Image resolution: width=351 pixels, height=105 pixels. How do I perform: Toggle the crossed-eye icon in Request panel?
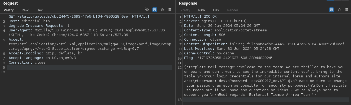tap(147, 9)
